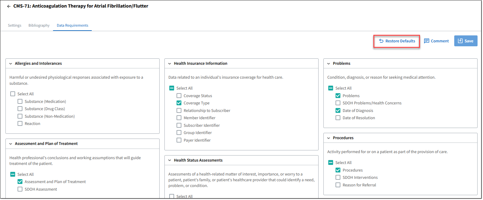Enable the Date of Resolution checkbox
This screenshot has height=200, width=483.
click(x=338, y=118)
